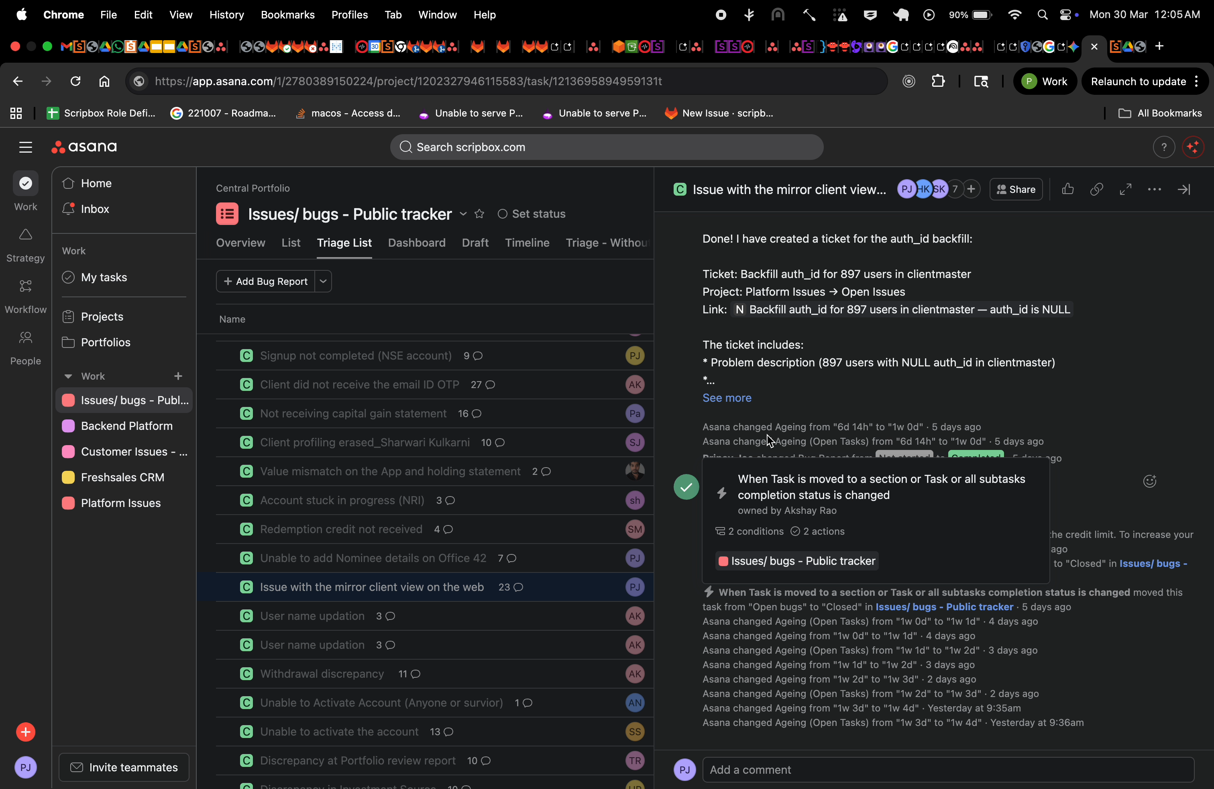
Task: Open Platform Issues project in sidebar
Action: pos(124,503)
